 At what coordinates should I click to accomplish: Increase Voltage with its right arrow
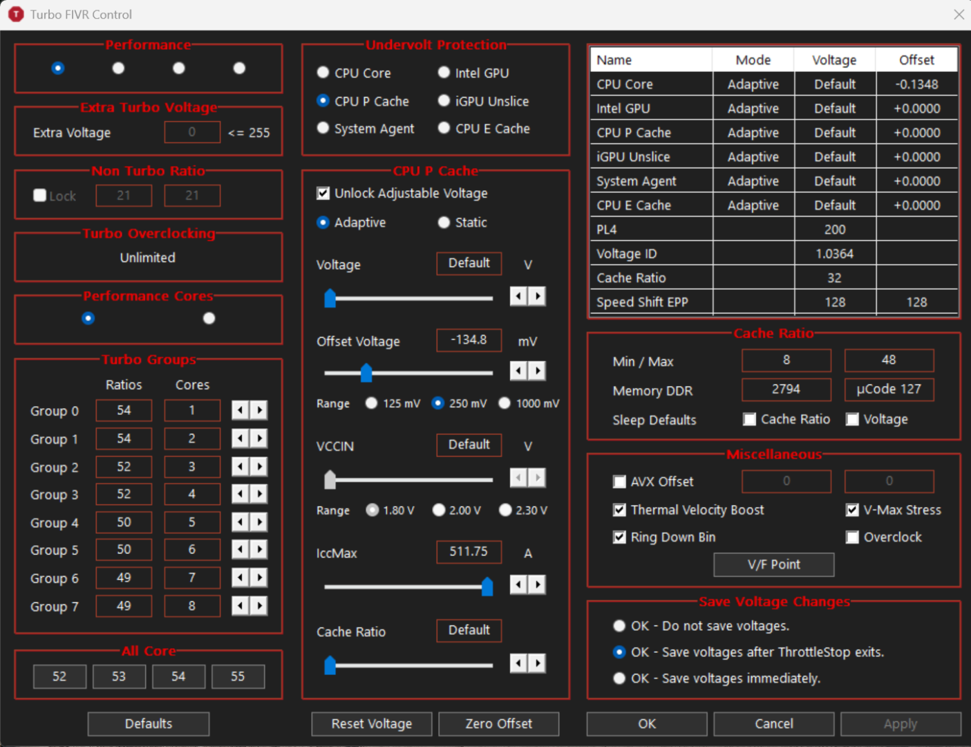click(537, 297)
